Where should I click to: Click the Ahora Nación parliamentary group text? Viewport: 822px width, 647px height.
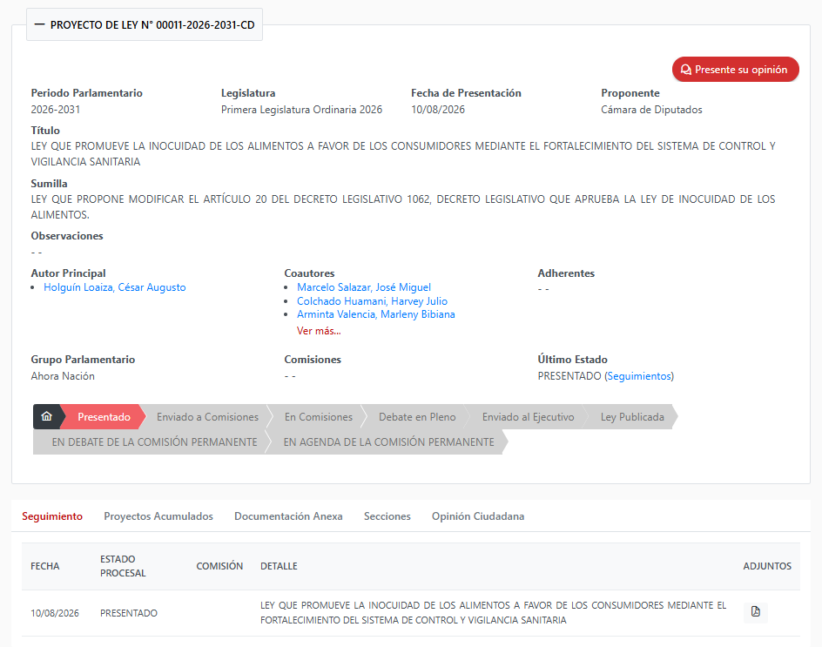click(x=63, y=376)
